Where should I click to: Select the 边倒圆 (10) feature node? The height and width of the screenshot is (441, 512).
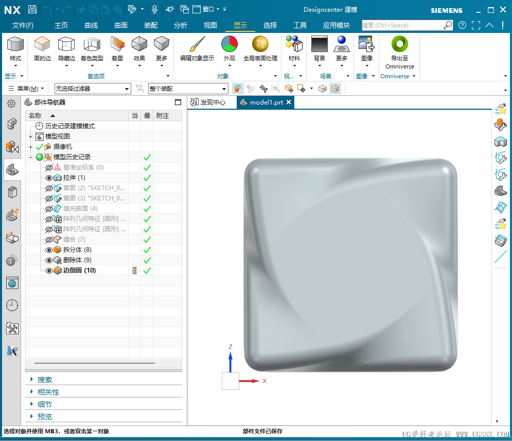[79, 270]
